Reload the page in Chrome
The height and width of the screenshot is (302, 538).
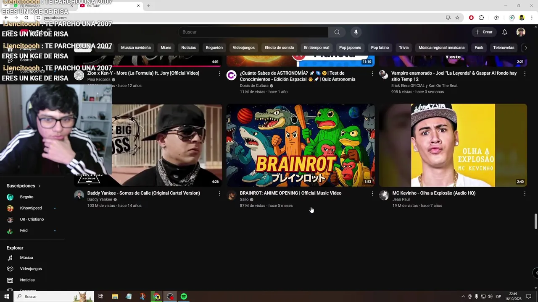26,18
